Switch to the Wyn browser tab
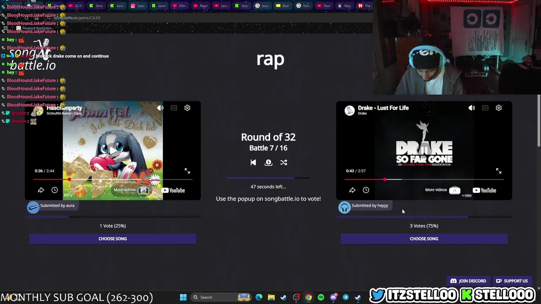 345,6
